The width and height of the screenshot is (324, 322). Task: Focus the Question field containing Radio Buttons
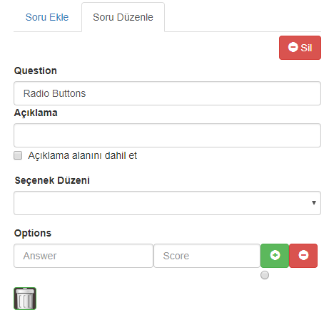[167, 93]
